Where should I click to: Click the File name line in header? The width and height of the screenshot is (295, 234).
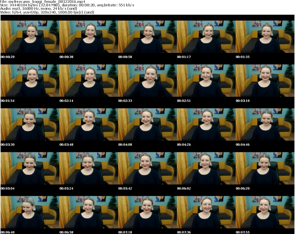pos(43,2)
